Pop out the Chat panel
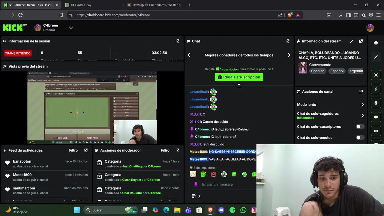384x216 pixels. 287,41
